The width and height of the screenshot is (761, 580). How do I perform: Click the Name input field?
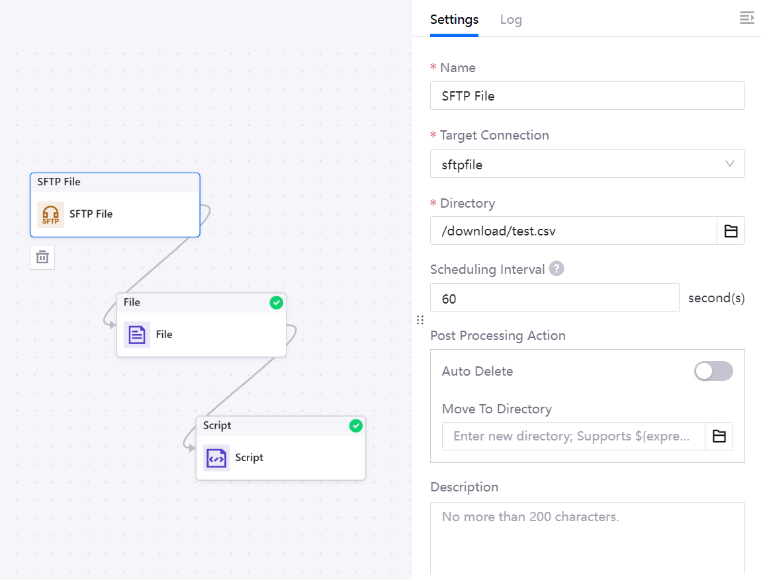coord(587,96)
